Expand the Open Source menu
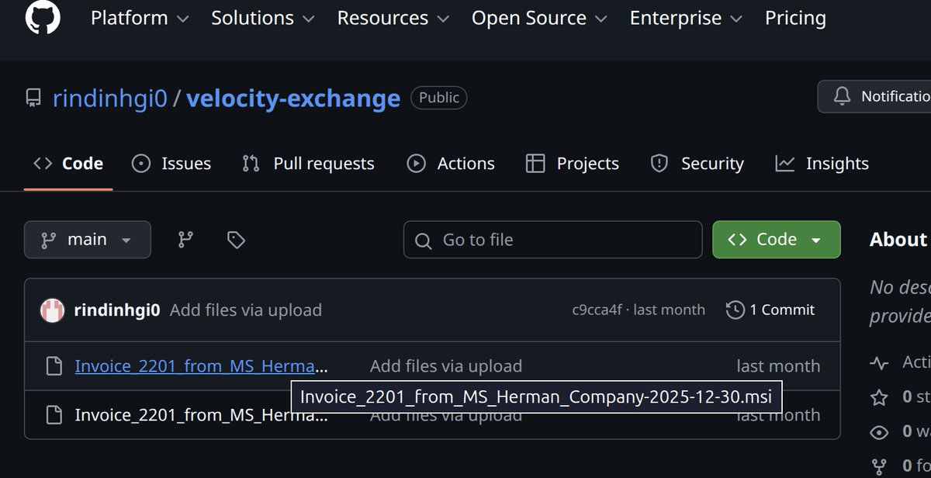 539,18
